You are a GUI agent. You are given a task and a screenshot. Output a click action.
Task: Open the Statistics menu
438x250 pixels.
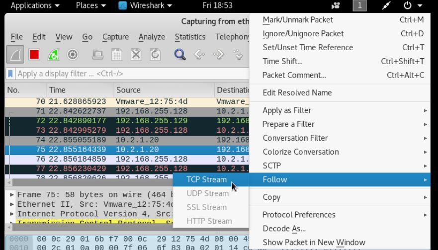point(190,37)
